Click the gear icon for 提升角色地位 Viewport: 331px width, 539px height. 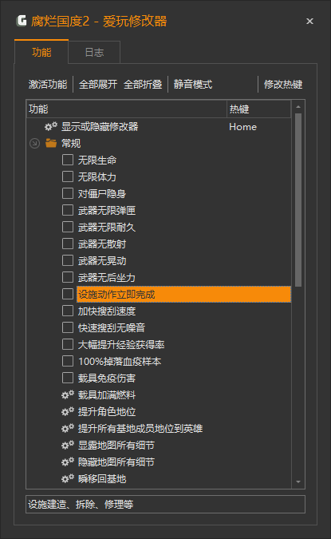(68, 411)
